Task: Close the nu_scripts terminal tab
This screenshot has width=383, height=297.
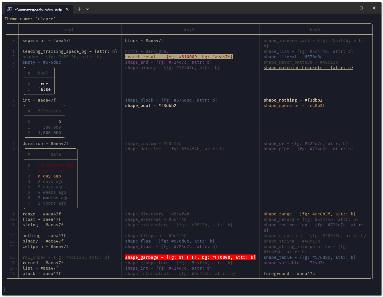Action: pos(67,9)
